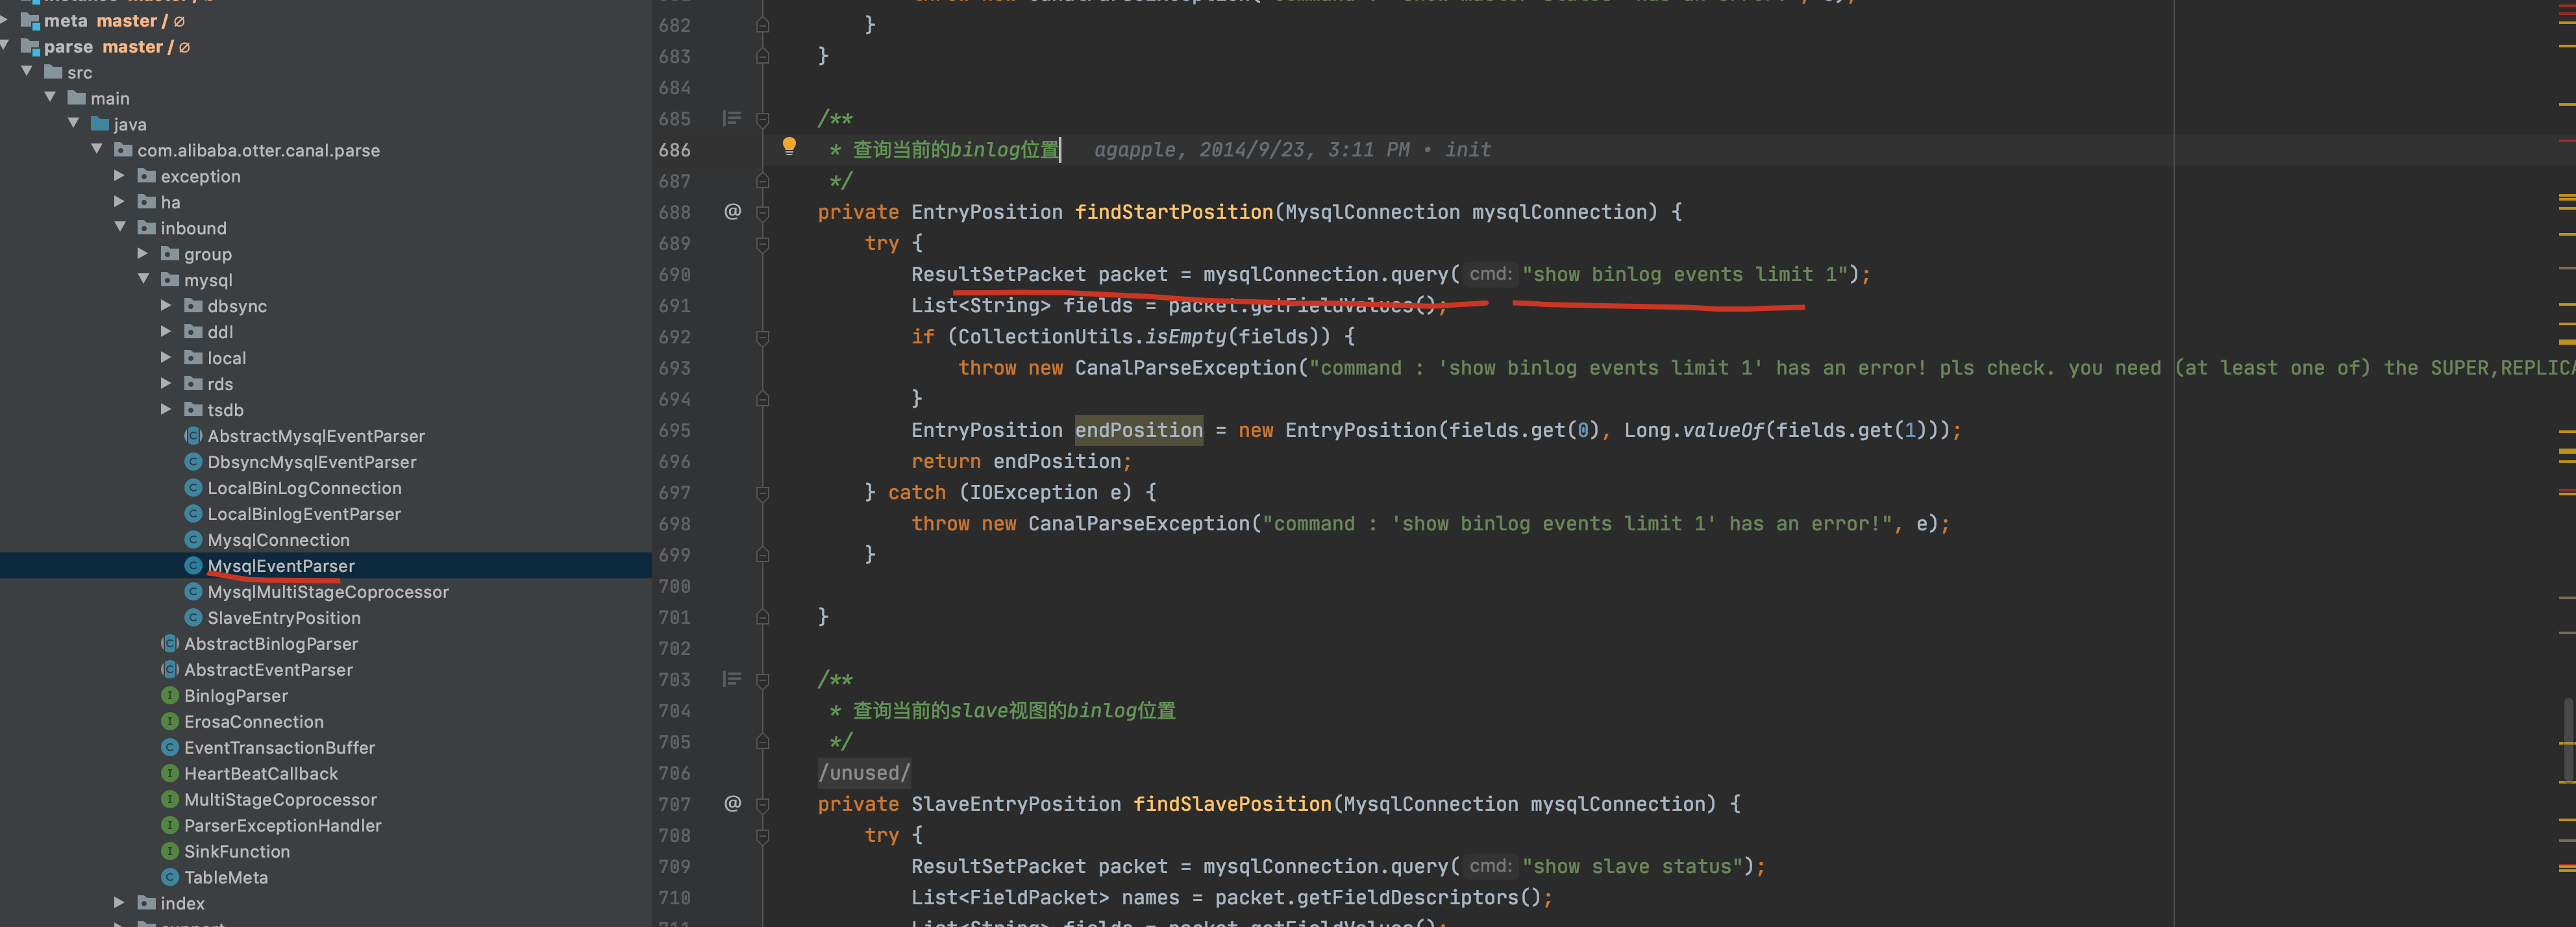Click the @ gutter icon beside findSlavePosition
The height and width of the screenshot is (927, 2576).
(733, 804)
